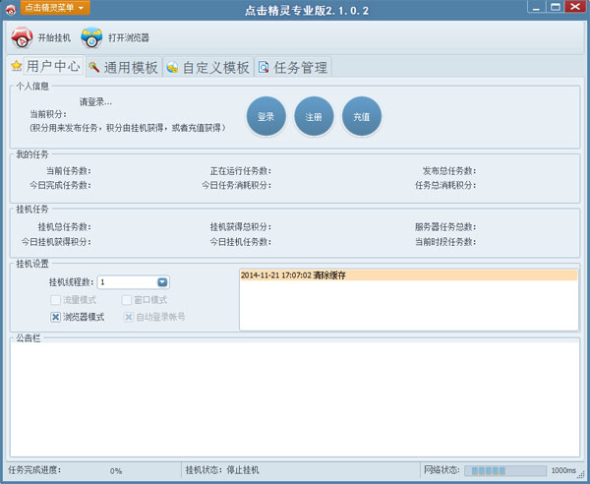The image size is (590, 484).
Task: Click the wrench icon on 通用模板 tab
Action: [x=94, y=68]
